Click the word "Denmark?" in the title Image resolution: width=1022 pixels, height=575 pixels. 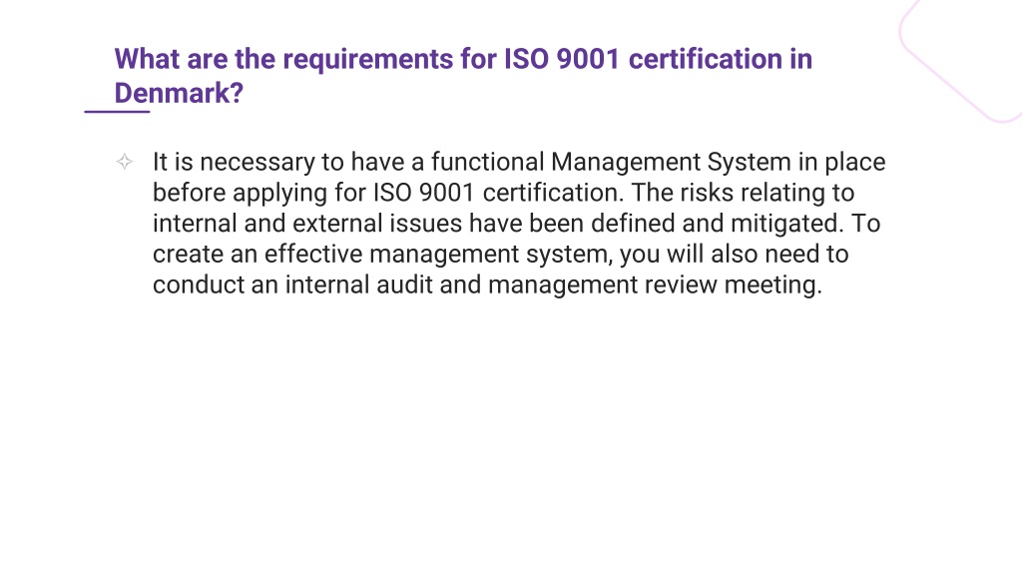180,93
